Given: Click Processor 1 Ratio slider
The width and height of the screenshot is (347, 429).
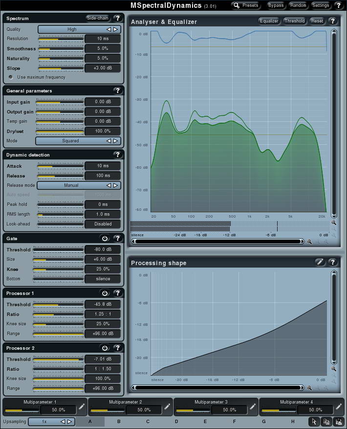Looking at the screenshot, I should (x=58, y=315).
